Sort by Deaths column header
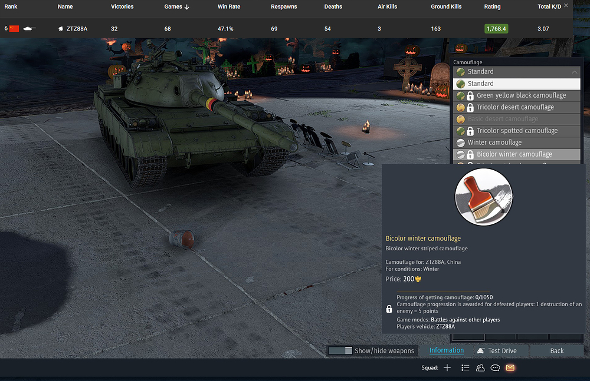 tap(333, 6)
